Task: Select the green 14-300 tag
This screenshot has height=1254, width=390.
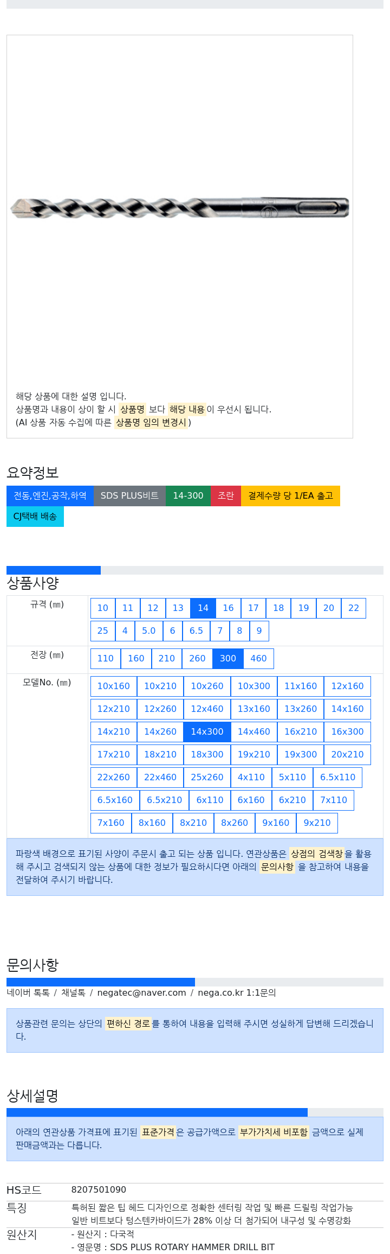Action: pos(188,496)
